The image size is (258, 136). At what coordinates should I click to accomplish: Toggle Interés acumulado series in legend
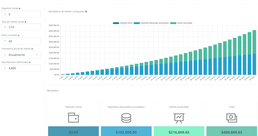point(181,23)
